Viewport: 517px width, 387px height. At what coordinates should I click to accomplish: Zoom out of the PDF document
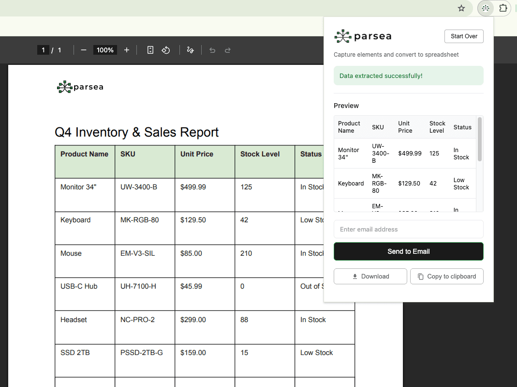click(x=83, y=50)
